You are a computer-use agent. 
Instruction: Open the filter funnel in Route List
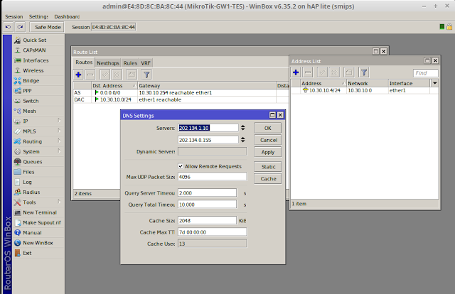click(147, 75)
